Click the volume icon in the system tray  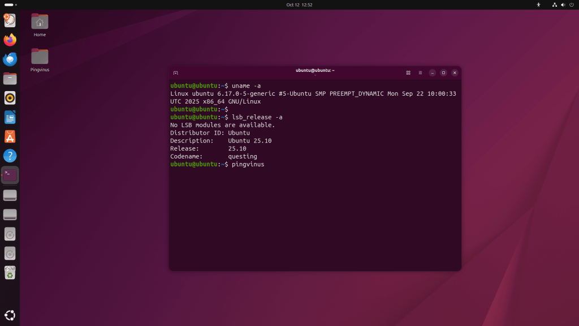pyautogui.click(x=562, y=4)
